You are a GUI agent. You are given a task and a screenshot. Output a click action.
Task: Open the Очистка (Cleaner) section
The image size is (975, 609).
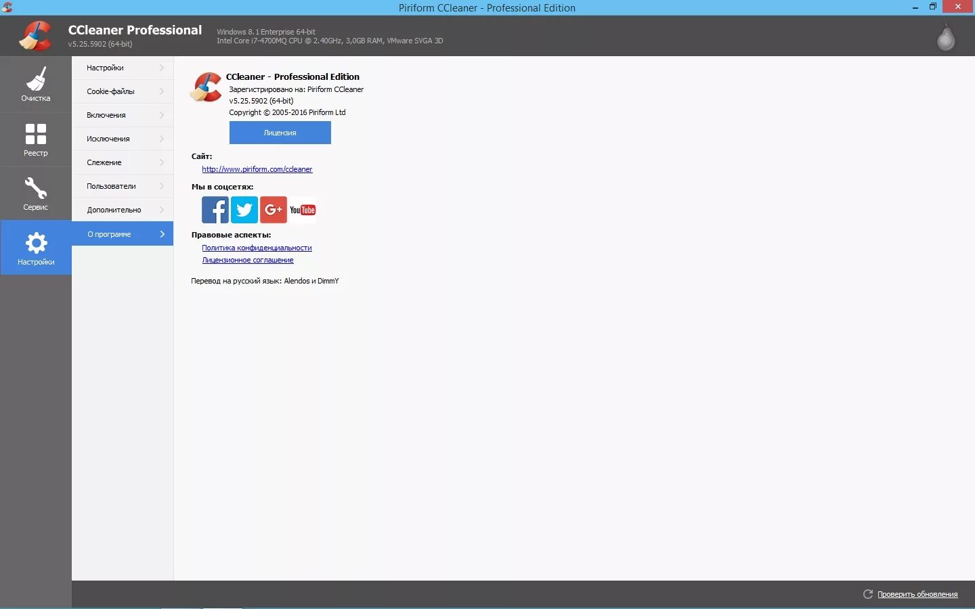(36, 84)
